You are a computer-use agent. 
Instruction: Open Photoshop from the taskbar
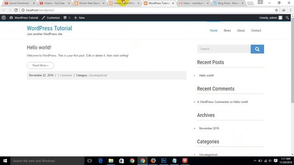tap(164, 161)
